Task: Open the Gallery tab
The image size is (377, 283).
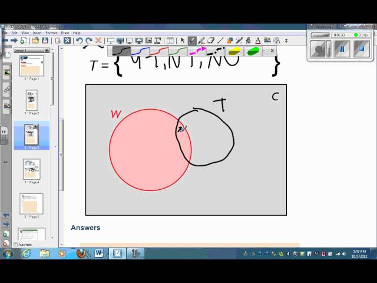Action: pyautogui.click(x=7, y=73)
